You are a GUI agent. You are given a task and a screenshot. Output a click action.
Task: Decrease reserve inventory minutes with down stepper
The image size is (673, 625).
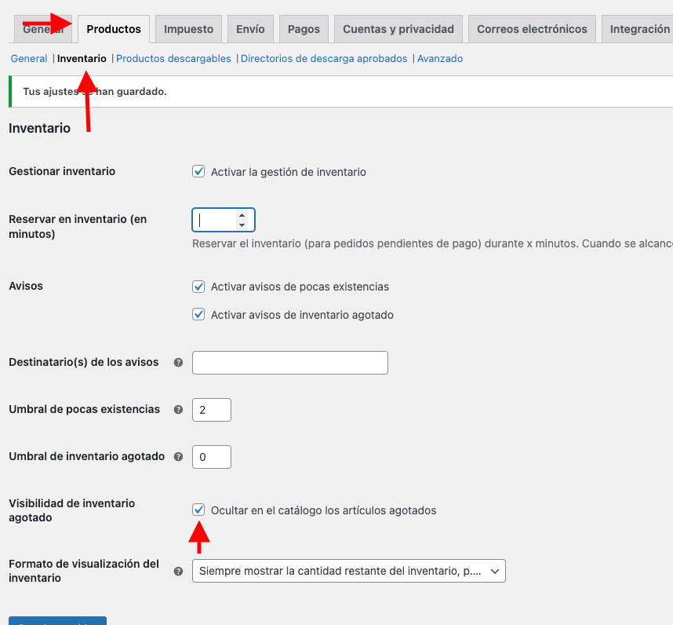(242, 225)
